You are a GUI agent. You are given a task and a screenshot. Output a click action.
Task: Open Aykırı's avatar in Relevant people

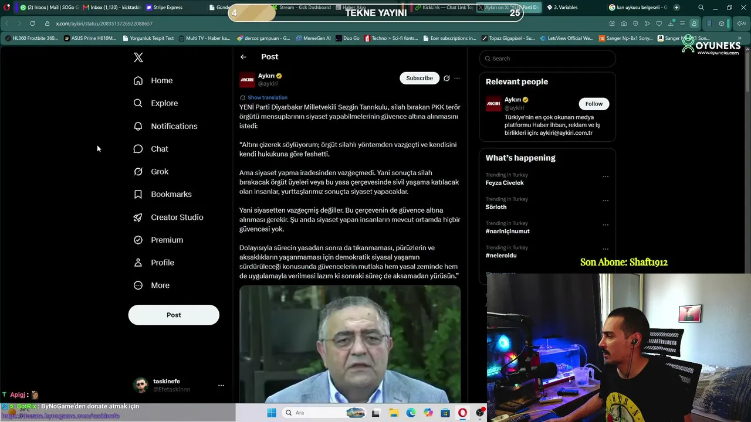coord(493,104)
